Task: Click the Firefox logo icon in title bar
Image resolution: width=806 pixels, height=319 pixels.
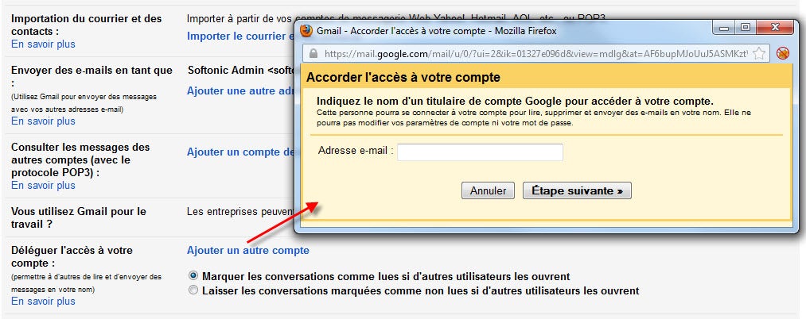Action: 306,31
